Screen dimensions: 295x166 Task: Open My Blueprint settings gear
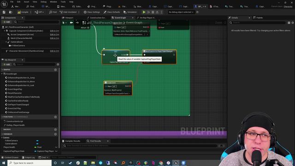(x=58, y=65)
